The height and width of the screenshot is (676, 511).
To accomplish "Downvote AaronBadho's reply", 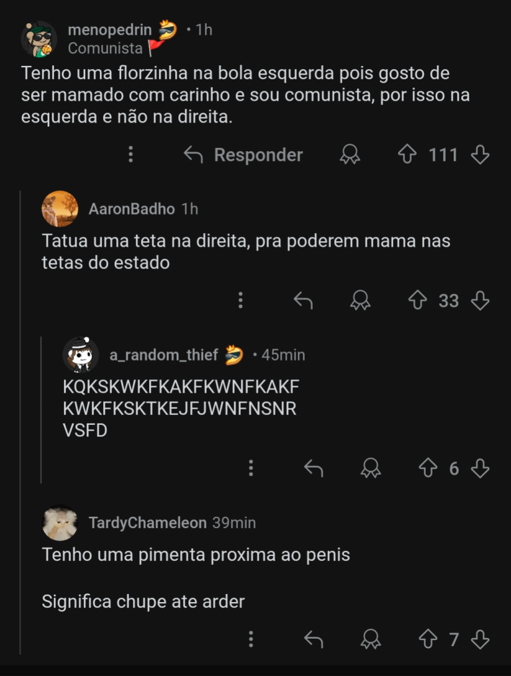I will [480, 301].
